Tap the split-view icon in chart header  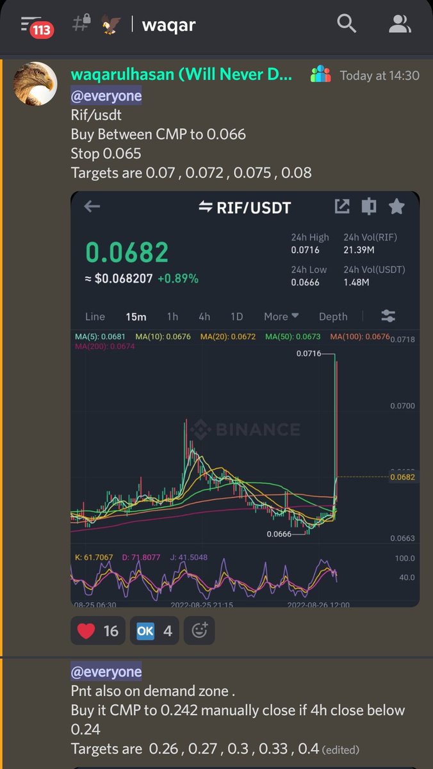coord(369,206)
